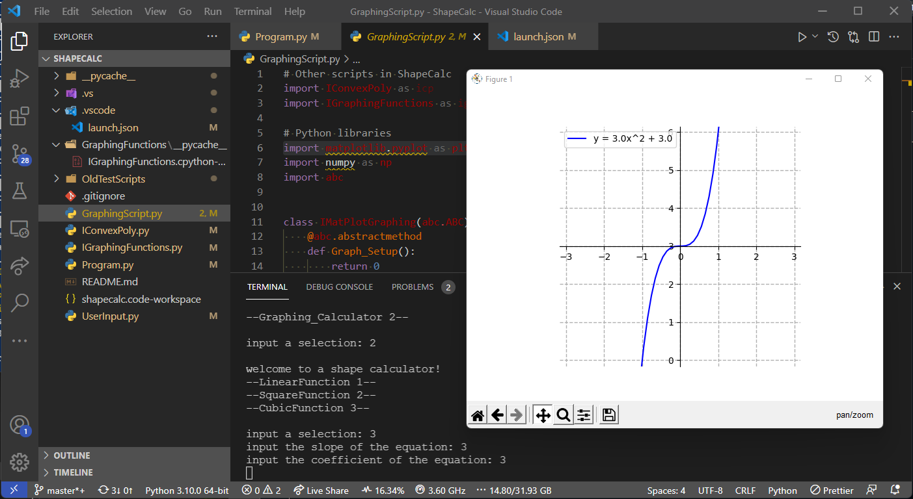
Task: Open Source Control with 28 pending changes
Action: pyautogui.click(x=19, y=151)
